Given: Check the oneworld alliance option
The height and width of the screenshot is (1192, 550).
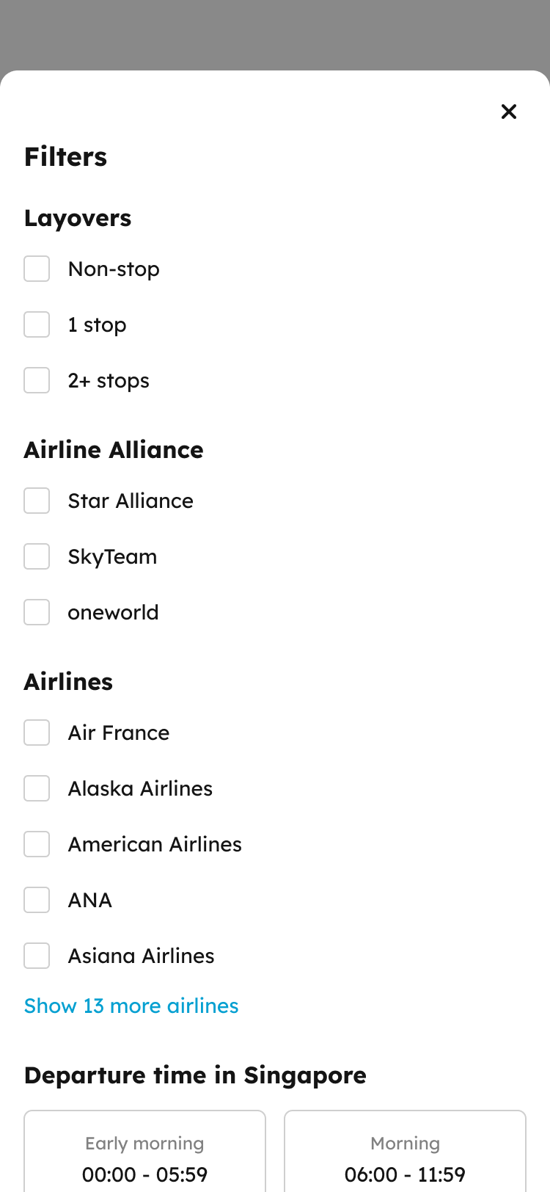Looking at the screenshot, I should pyautogui.click(x=37, y=612).
